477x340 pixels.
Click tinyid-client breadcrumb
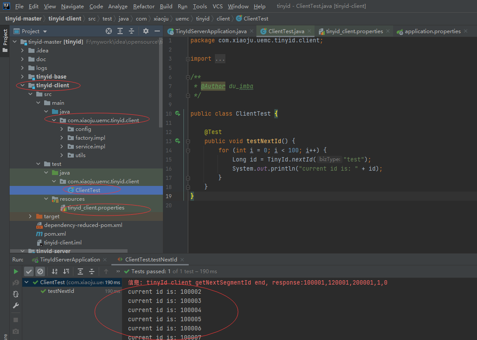(65, 18)
